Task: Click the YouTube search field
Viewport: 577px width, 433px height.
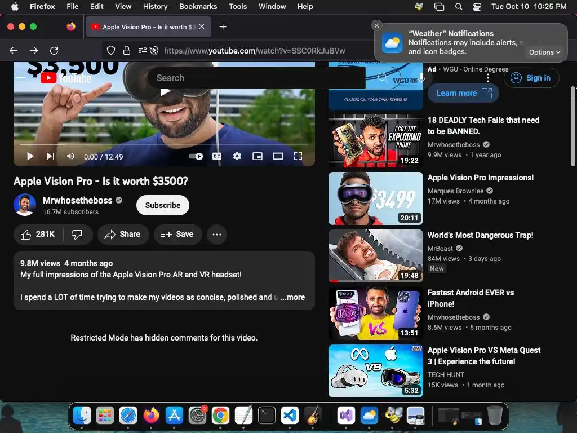Action: (256, 78)
